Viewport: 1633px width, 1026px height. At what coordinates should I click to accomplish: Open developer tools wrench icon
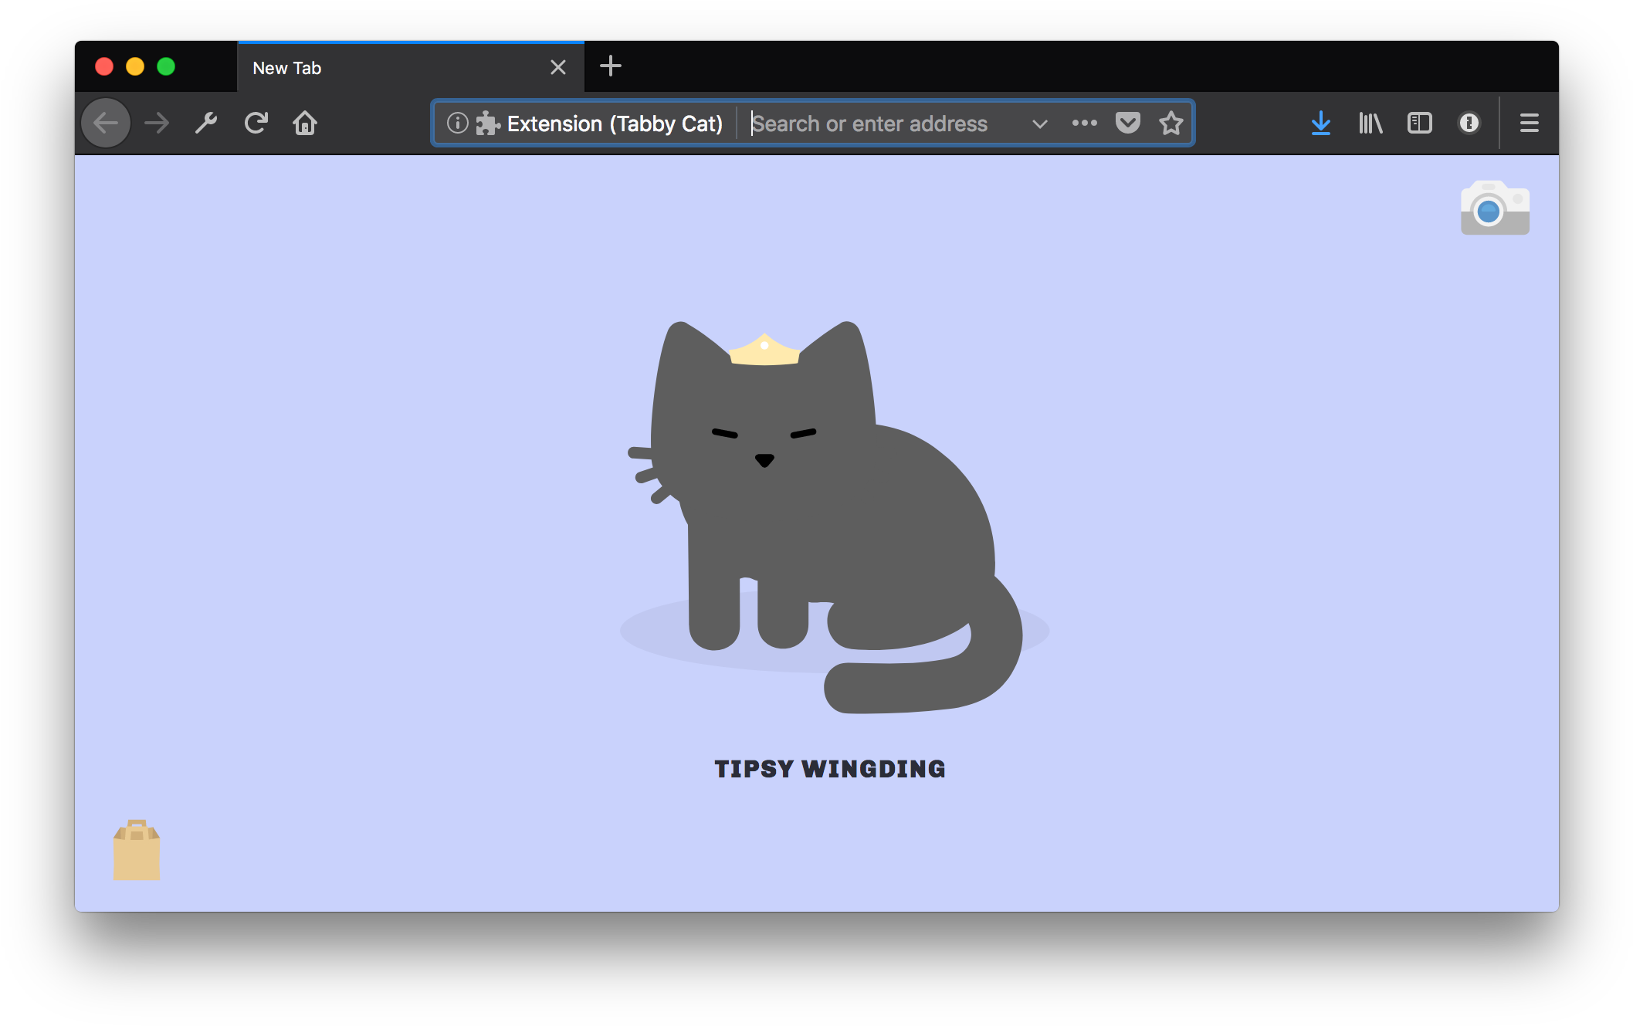click(x=206, y=123)
